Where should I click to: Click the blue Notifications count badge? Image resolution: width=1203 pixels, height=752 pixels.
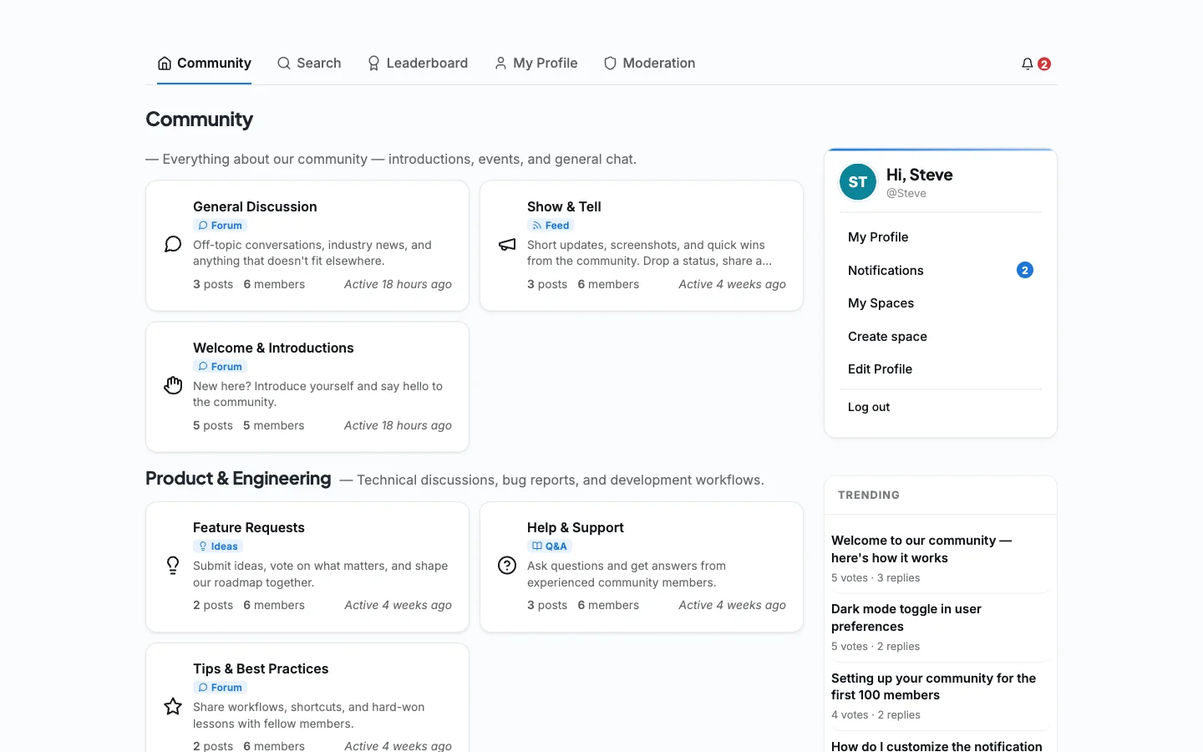coord(1025,270)
